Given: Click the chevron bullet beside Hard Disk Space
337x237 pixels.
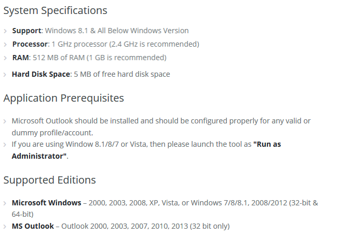Looking at the screenshot, I should pos(5,75).
